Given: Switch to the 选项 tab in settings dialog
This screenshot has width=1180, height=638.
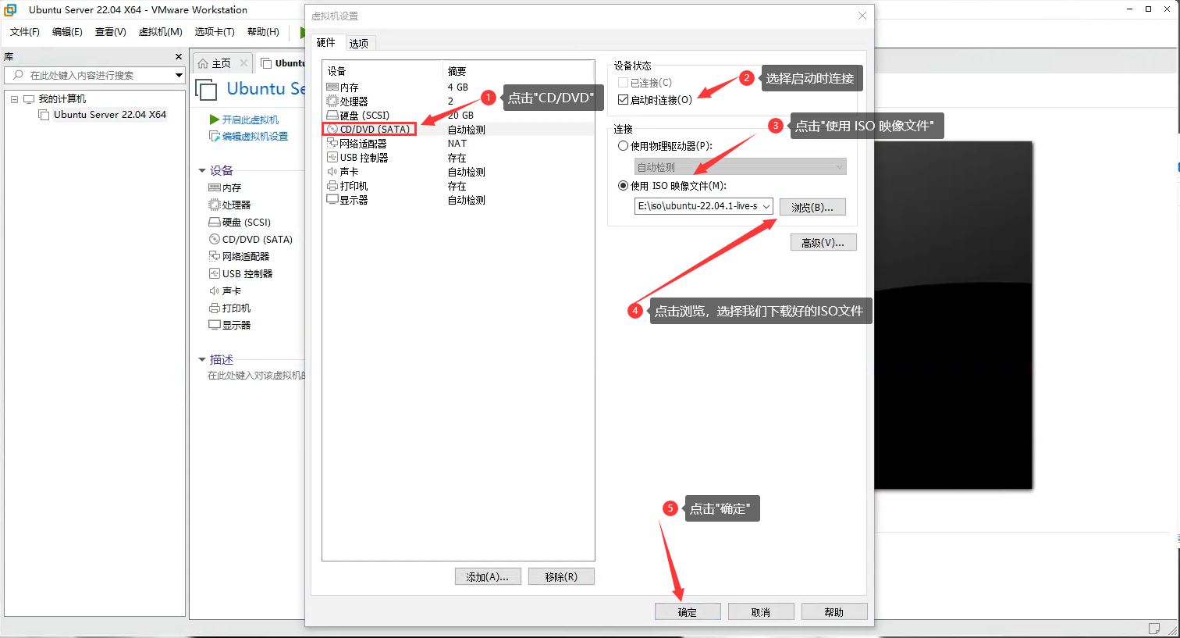Looking at the screenshot, I should coord(359,43).
